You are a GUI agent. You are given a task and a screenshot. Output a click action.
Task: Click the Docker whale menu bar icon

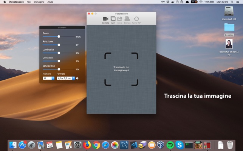click(x=173, y=2)
